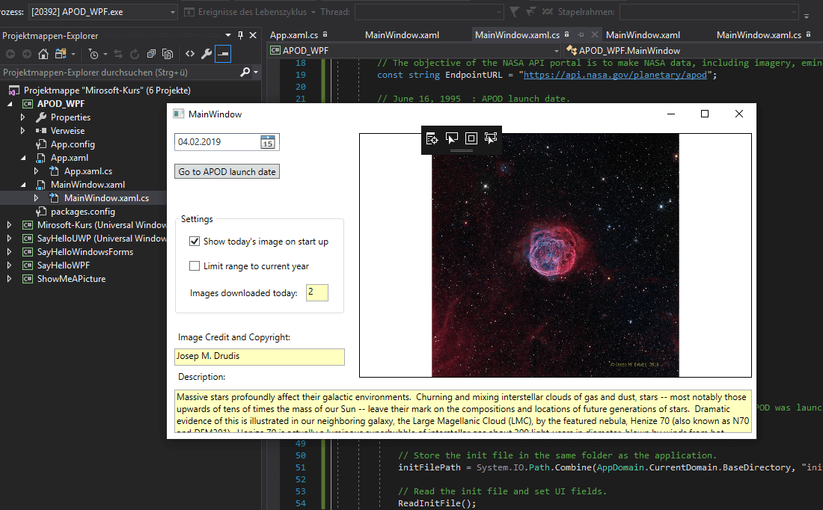
Task: Select packages.config in the solution tree
Action: point(82,212)
